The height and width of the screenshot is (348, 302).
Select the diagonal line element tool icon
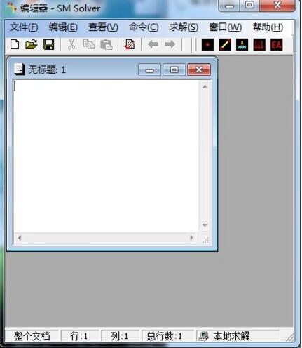pyautogui.click(x=225, y=44)
